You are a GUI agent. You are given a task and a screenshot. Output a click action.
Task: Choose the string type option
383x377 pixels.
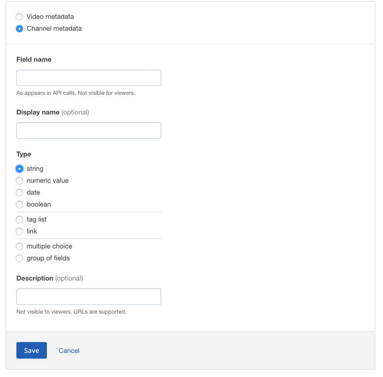pos(20,169)
